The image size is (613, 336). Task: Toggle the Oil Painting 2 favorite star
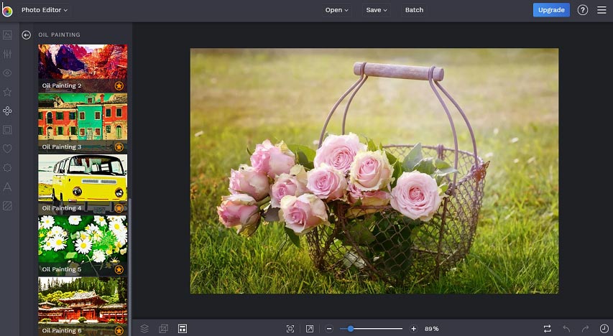pos(119,85)
